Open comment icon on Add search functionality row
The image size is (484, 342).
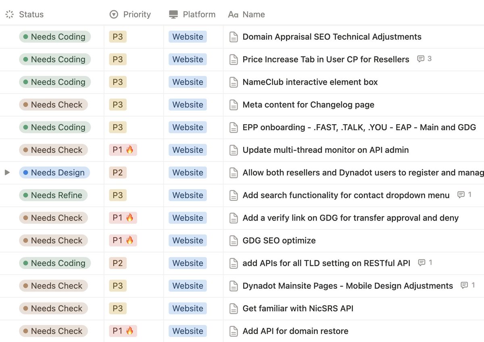(x=461, y=195)
